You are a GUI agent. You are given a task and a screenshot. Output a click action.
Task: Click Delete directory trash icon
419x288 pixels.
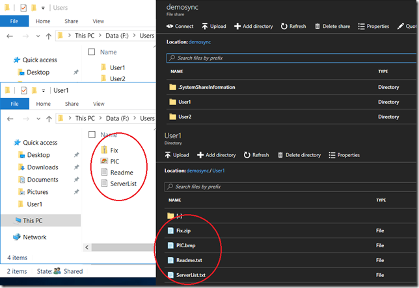click(x=280, y=155)
